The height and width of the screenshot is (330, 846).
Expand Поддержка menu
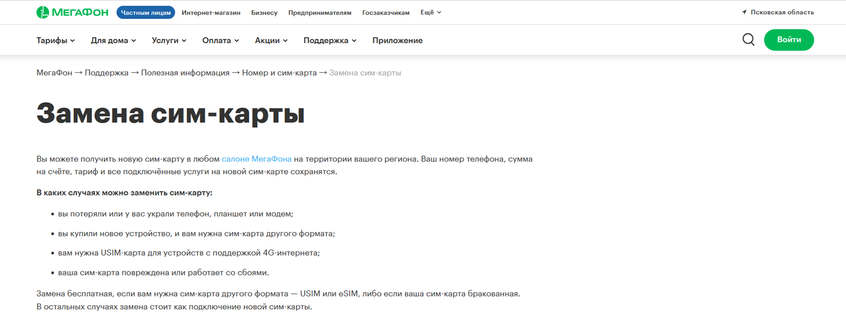pos(330,41)
